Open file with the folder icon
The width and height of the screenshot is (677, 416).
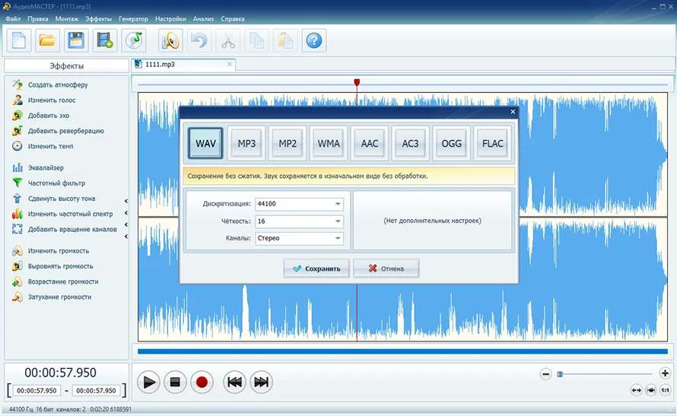pyautogui.click(x=47, y=40)
